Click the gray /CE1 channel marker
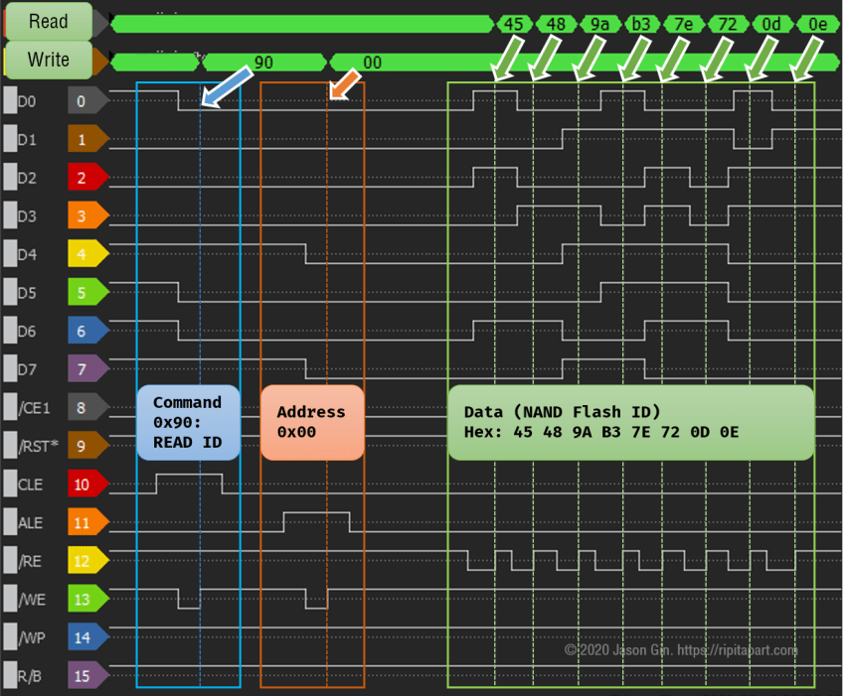Screen dimensions: 843x696 (x=83, y=407)
